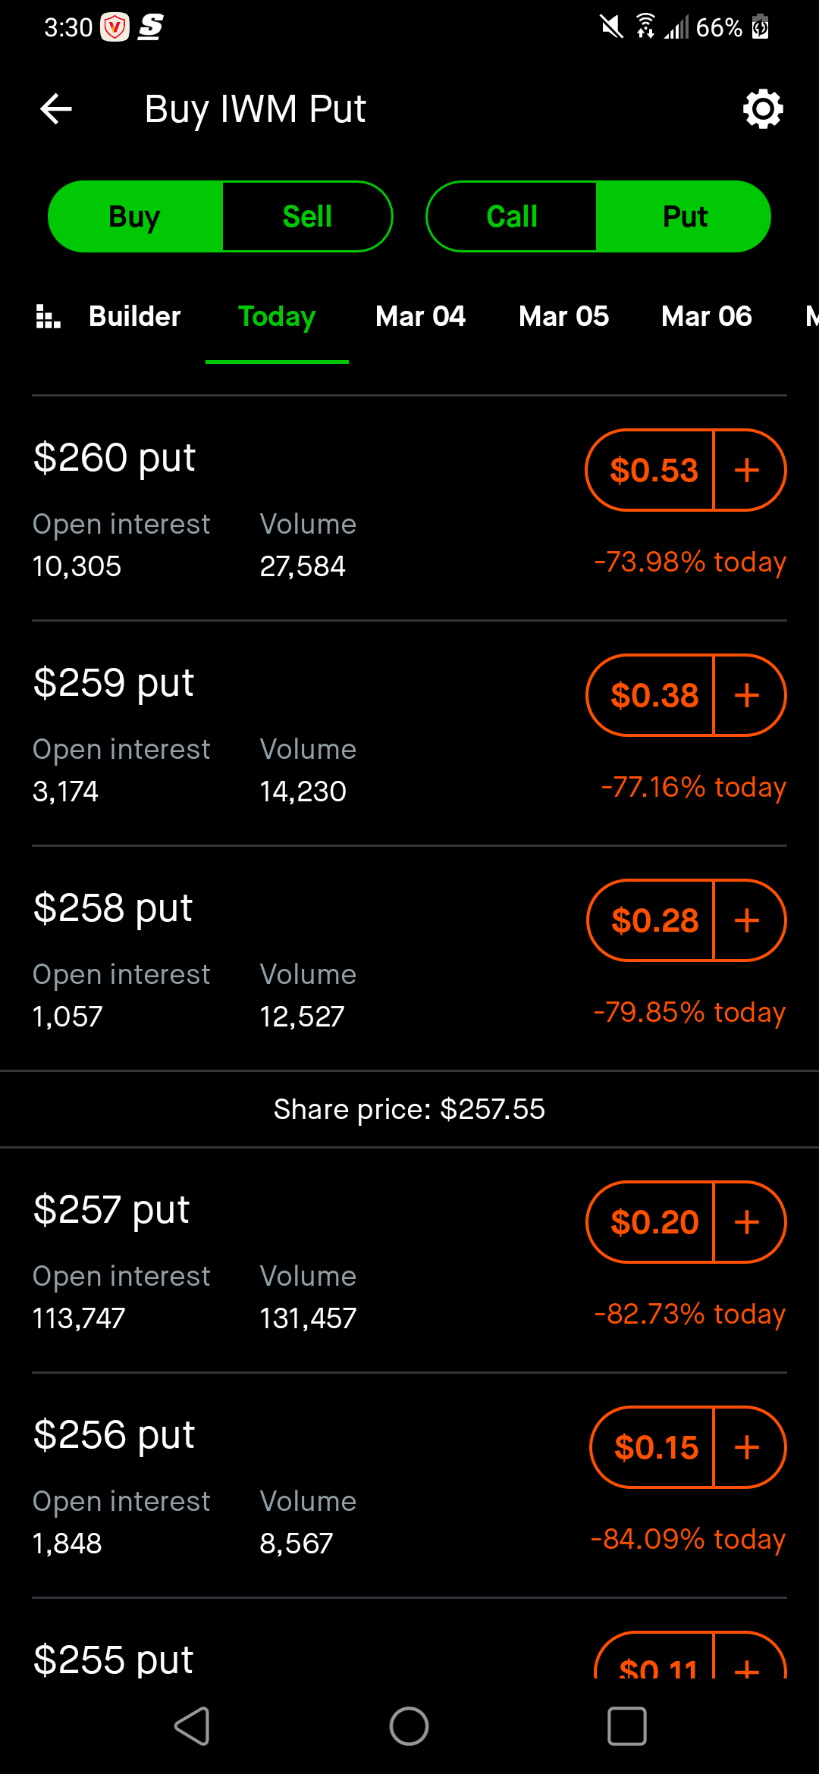Screen dimensions: 819x1774
Task: Switch option type to Call
Action: pos(512,217)
